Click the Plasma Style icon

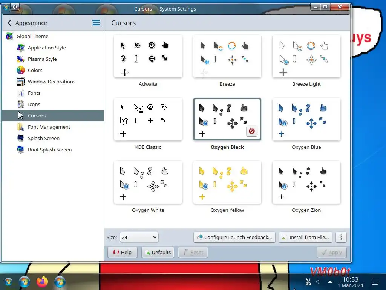(21, 59)
